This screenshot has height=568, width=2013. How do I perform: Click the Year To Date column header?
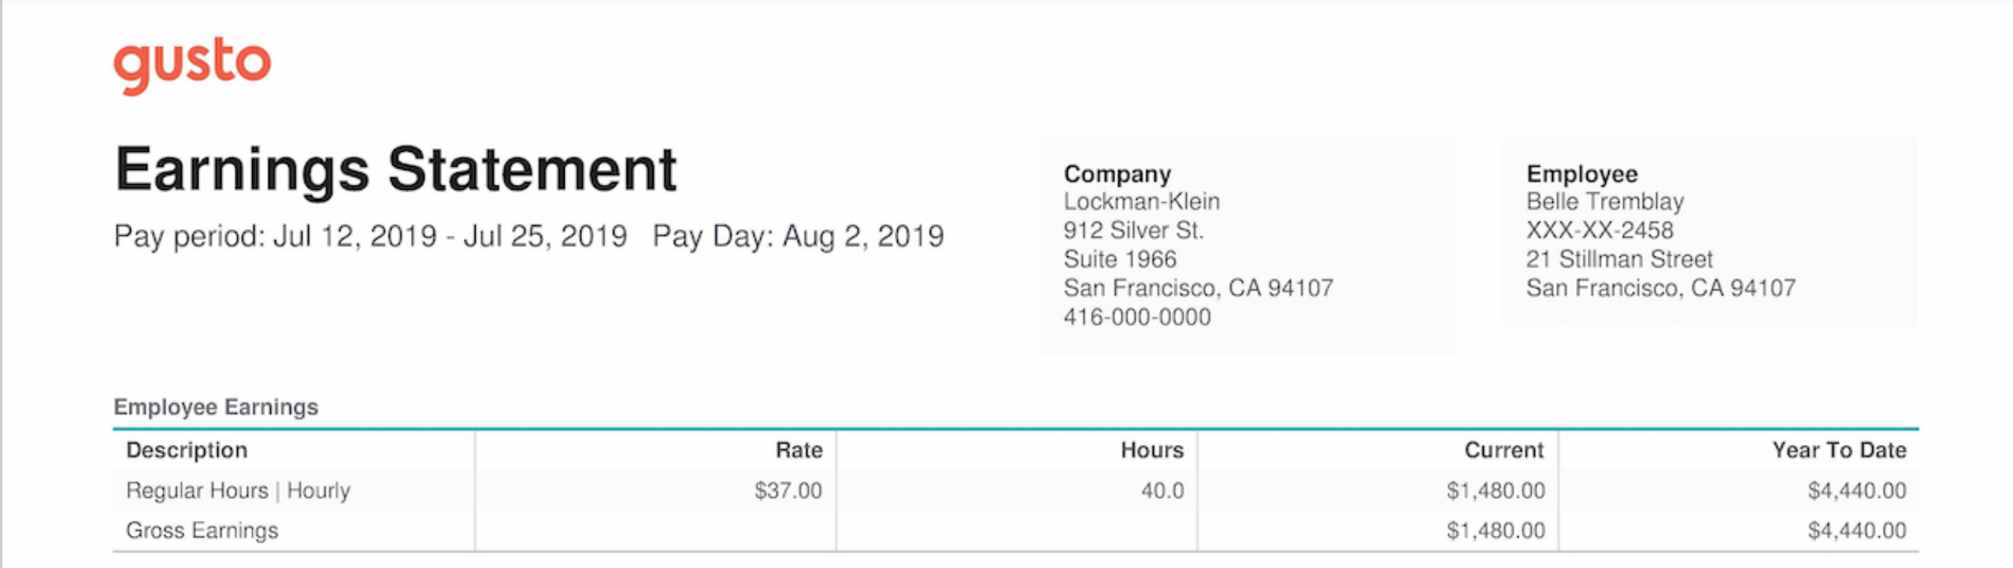(1839, 450)
